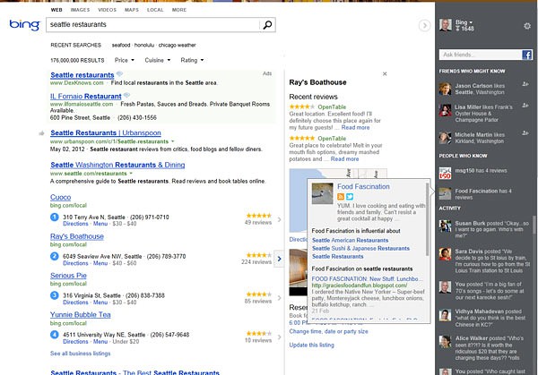This screenshot has height=375, width=538.
Task: Collapse sidebar with round arrow button
Action: pos(424,25)
